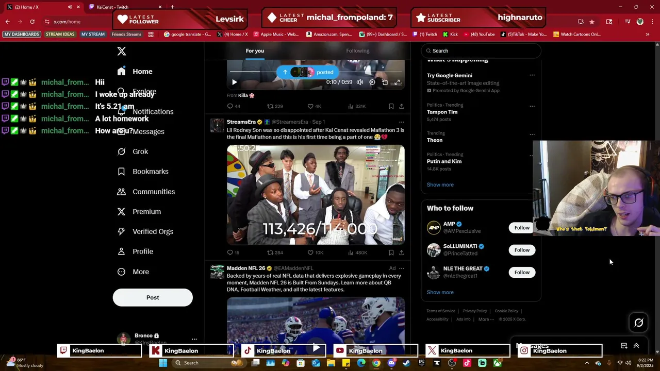Click the X logo in sidebar
Screen dimensions: 660x371
(122, 51)
